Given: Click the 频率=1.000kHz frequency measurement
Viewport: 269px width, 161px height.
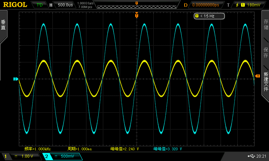Looking at the screenshot, I should [x=37, y=149].
